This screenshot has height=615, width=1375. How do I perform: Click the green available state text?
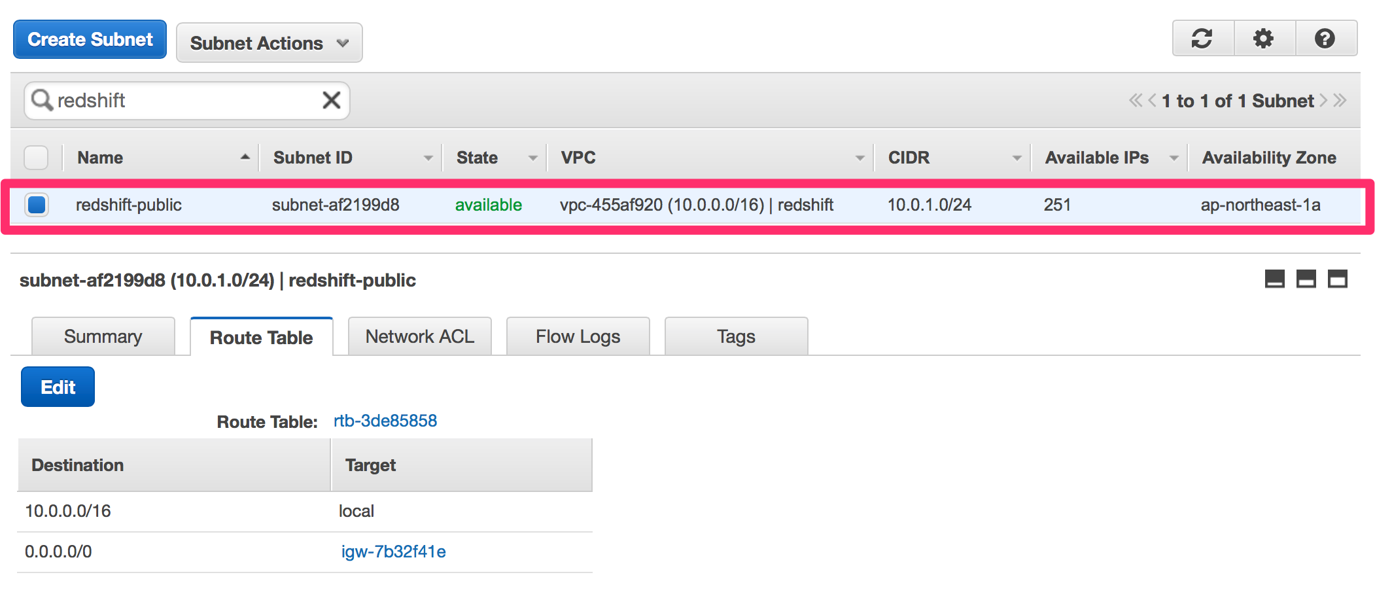click(x=489, y=205)
